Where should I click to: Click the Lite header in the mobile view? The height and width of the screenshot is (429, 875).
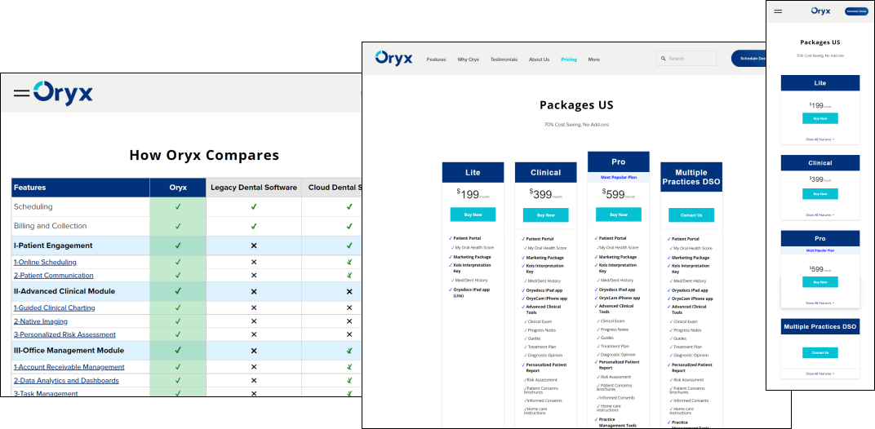(819, 82)
